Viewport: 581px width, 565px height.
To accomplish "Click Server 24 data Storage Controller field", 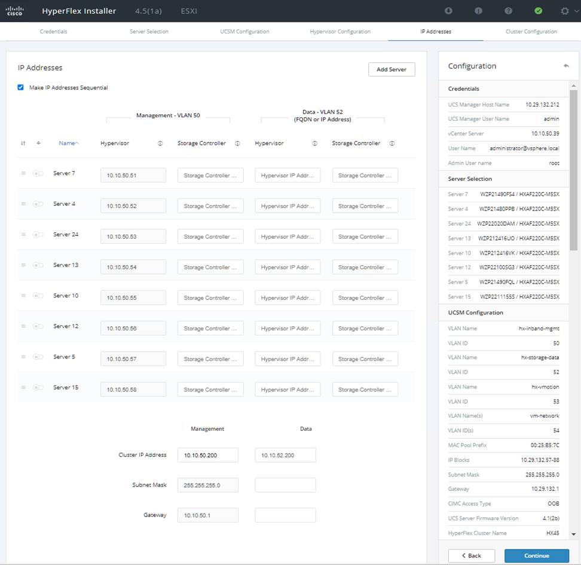I will coord(365,236).
